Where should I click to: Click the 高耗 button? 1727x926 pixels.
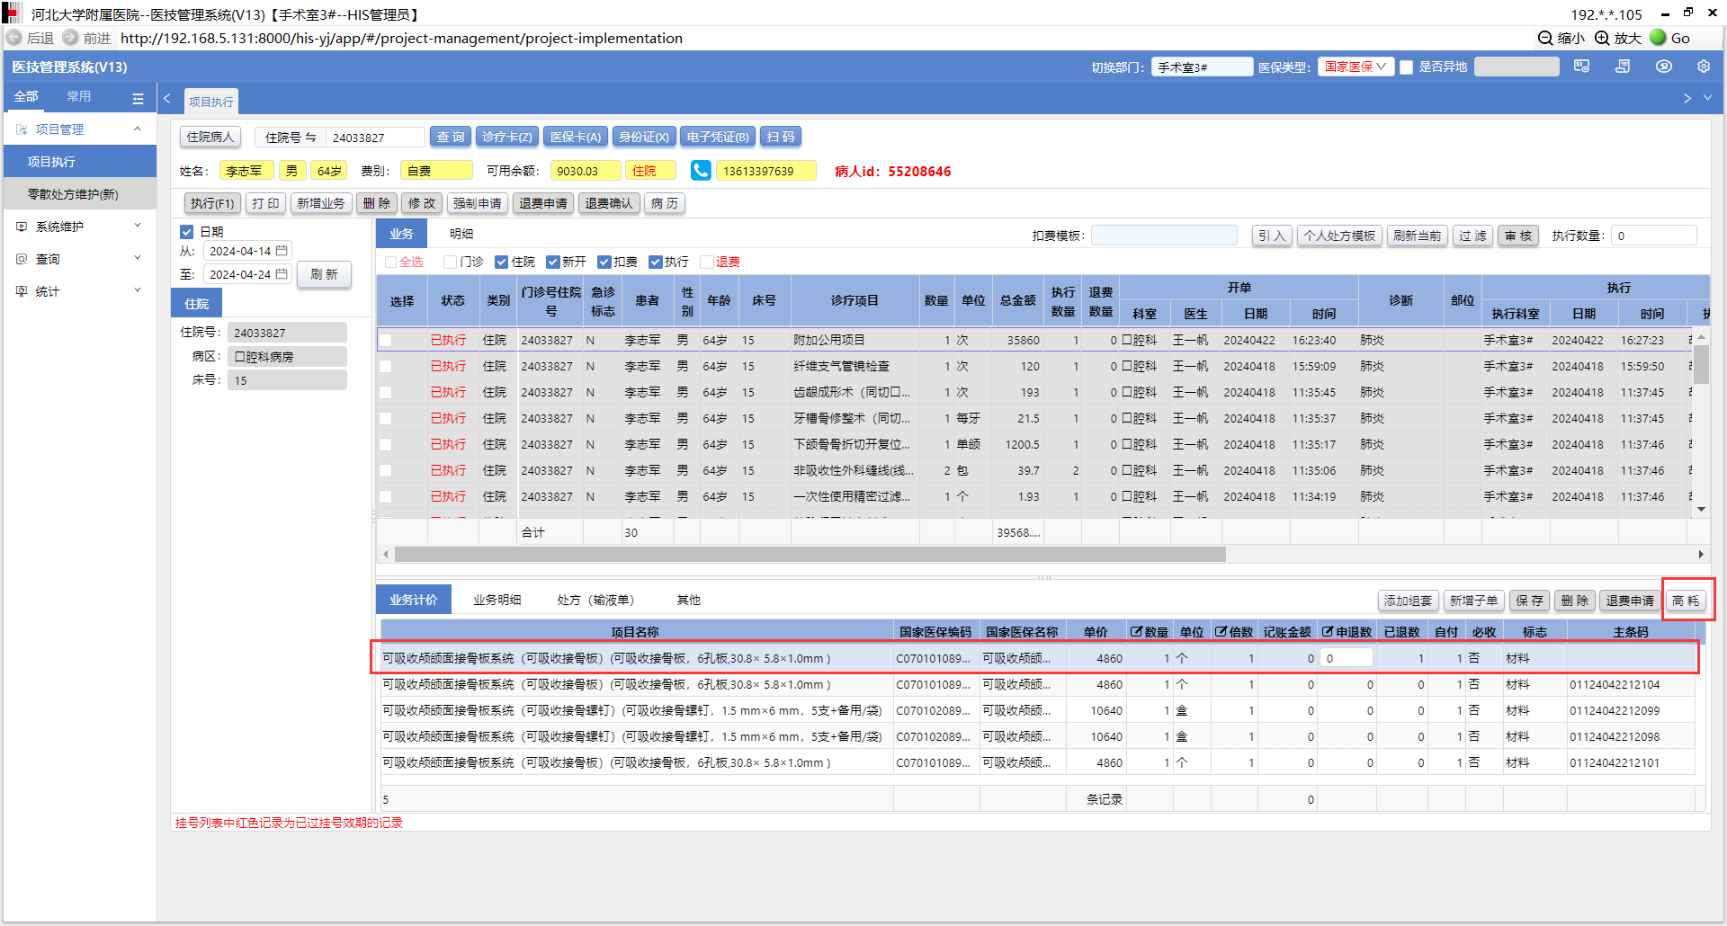point(1686,601)
